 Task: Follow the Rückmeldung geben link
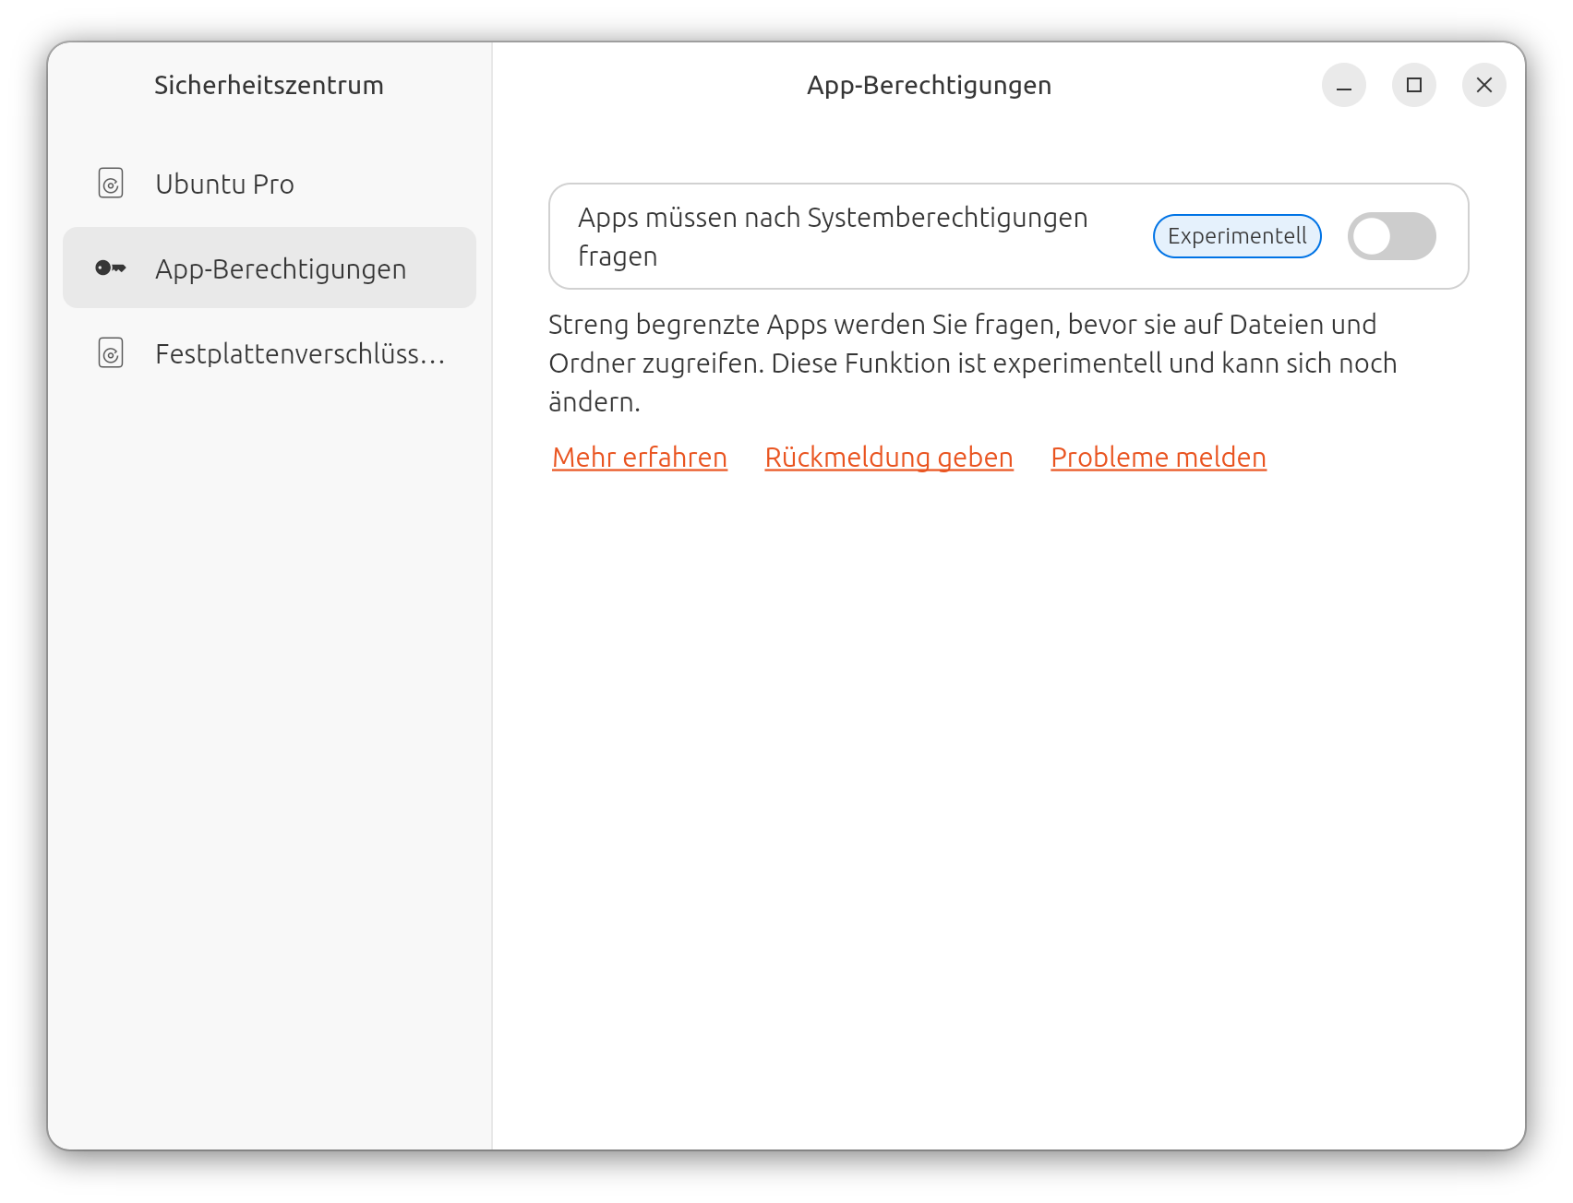889,458
